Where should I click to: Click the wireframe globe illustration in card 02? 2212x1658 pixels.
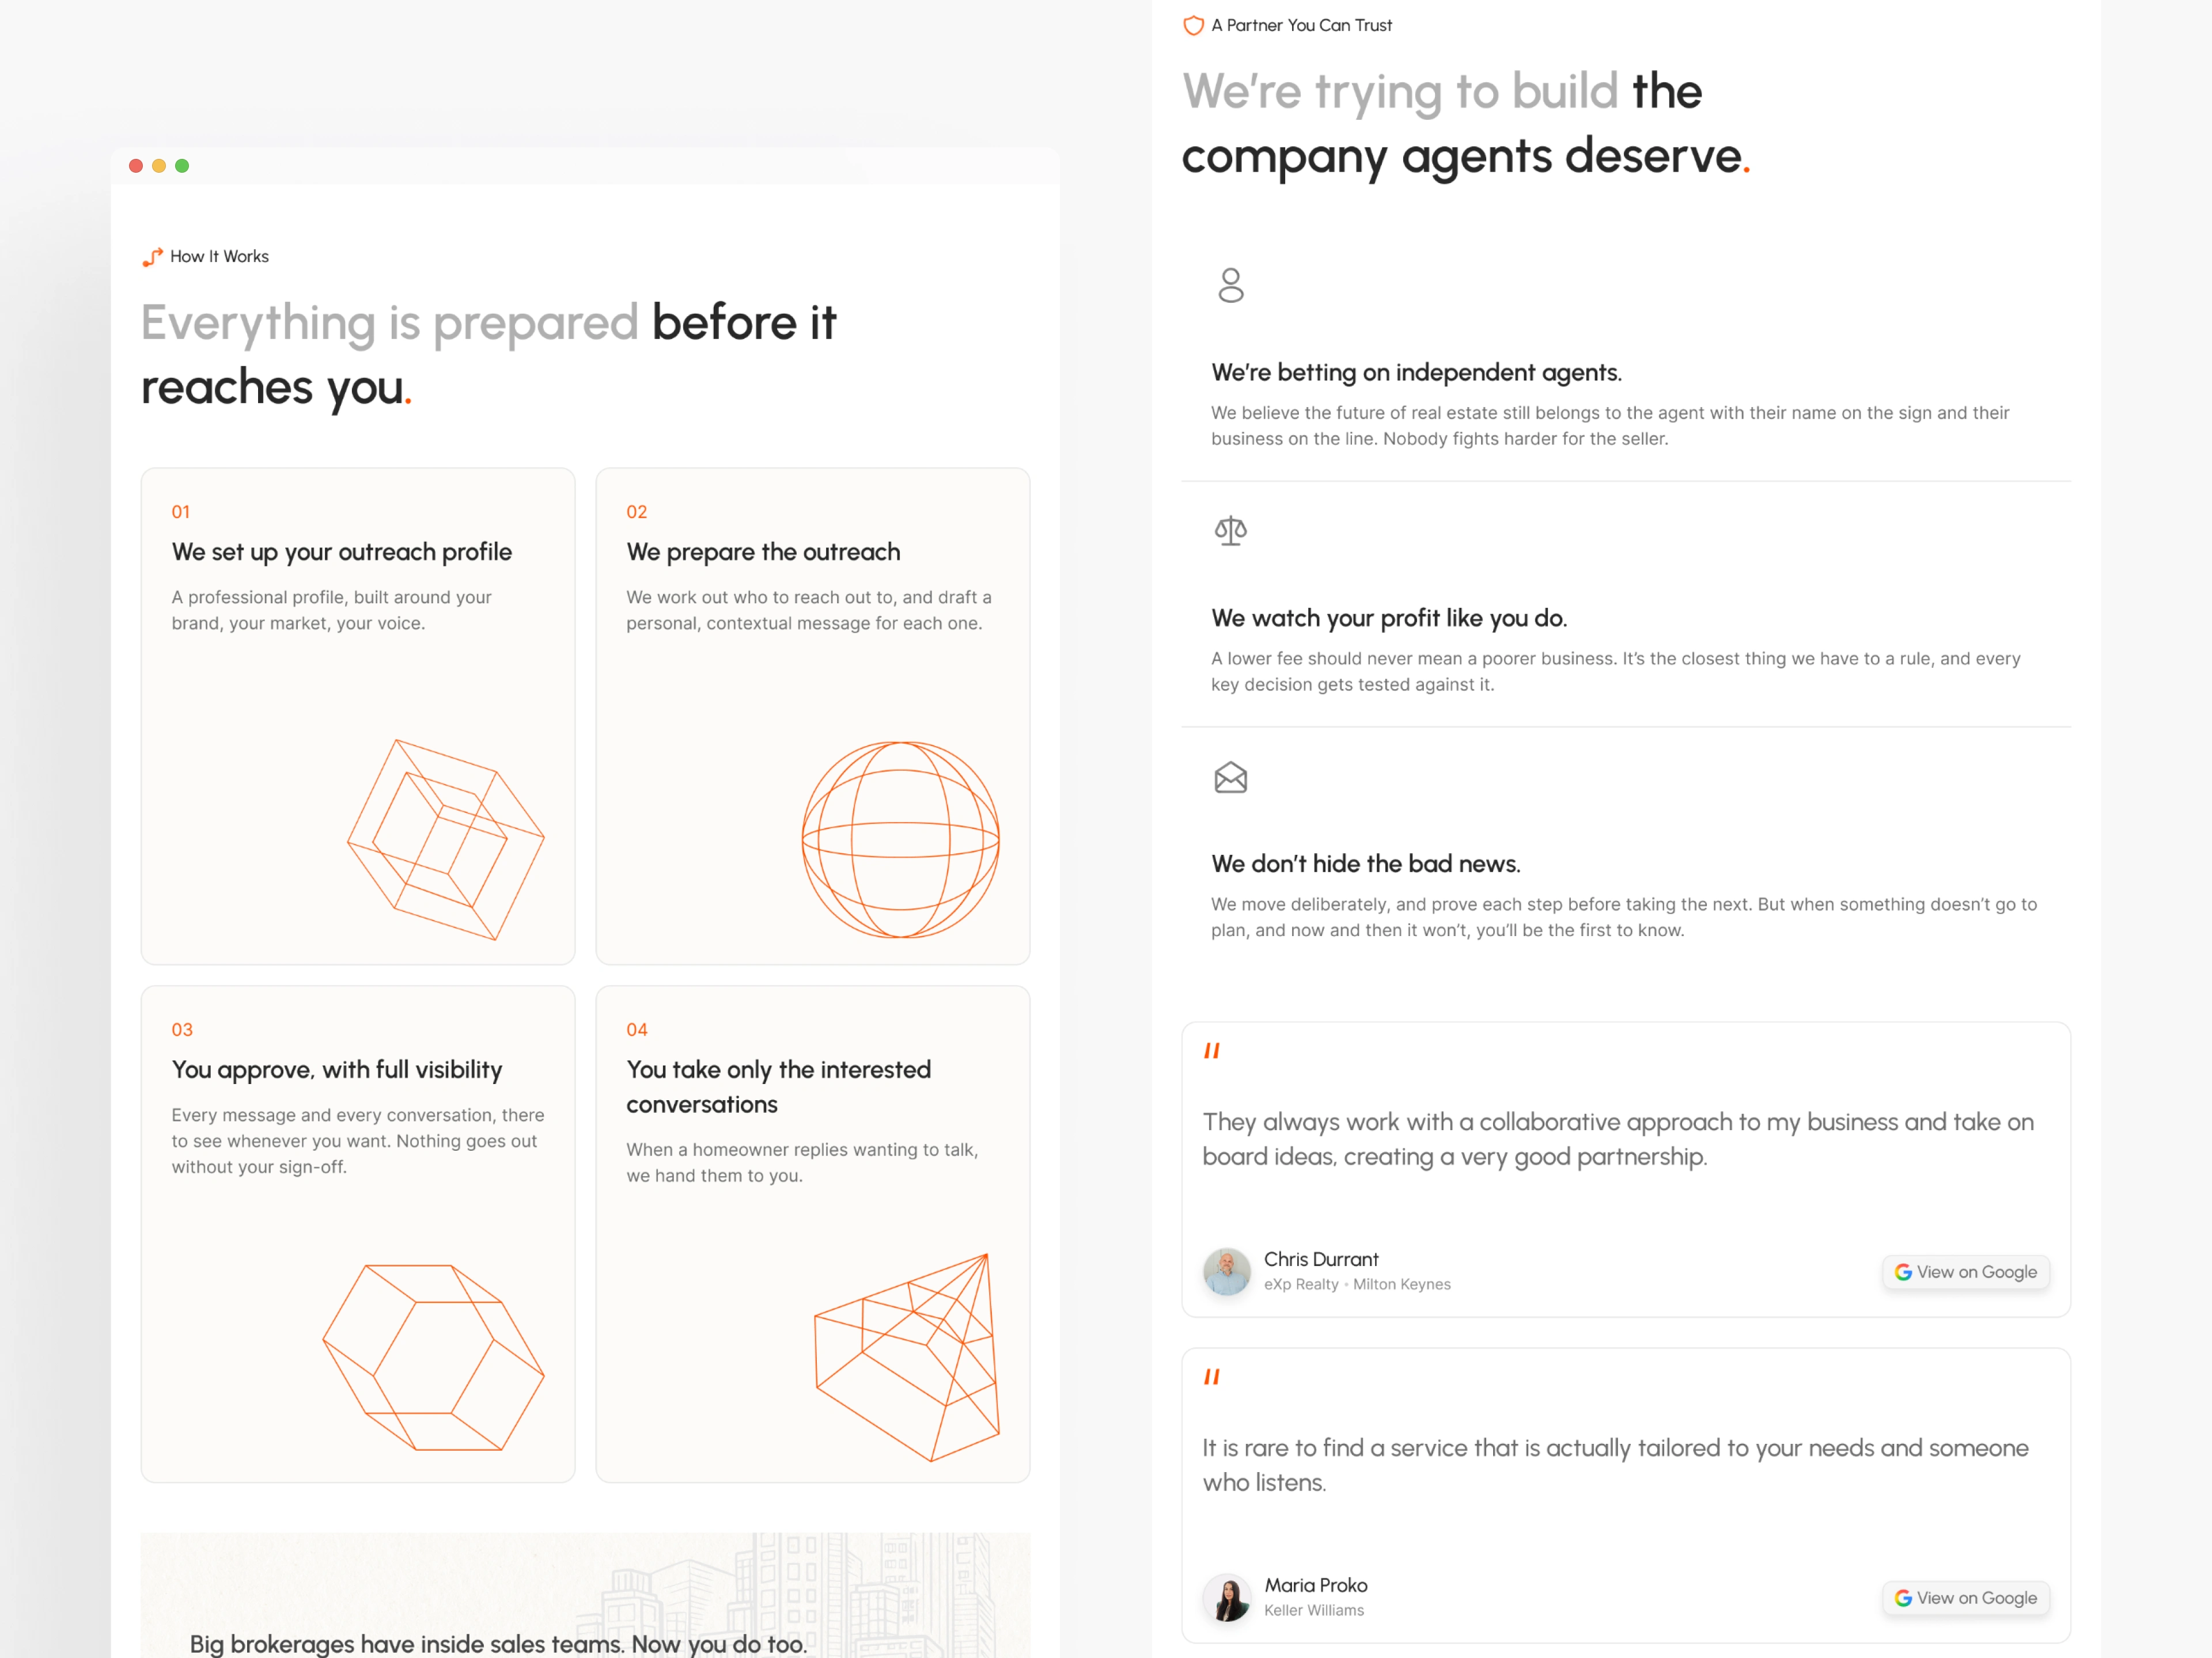click(901, 839)
